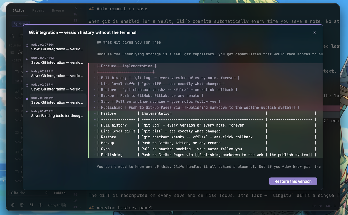Screen dimensions: 348x215
Task: Remove the /glifo filter tag
Action: 27,24
